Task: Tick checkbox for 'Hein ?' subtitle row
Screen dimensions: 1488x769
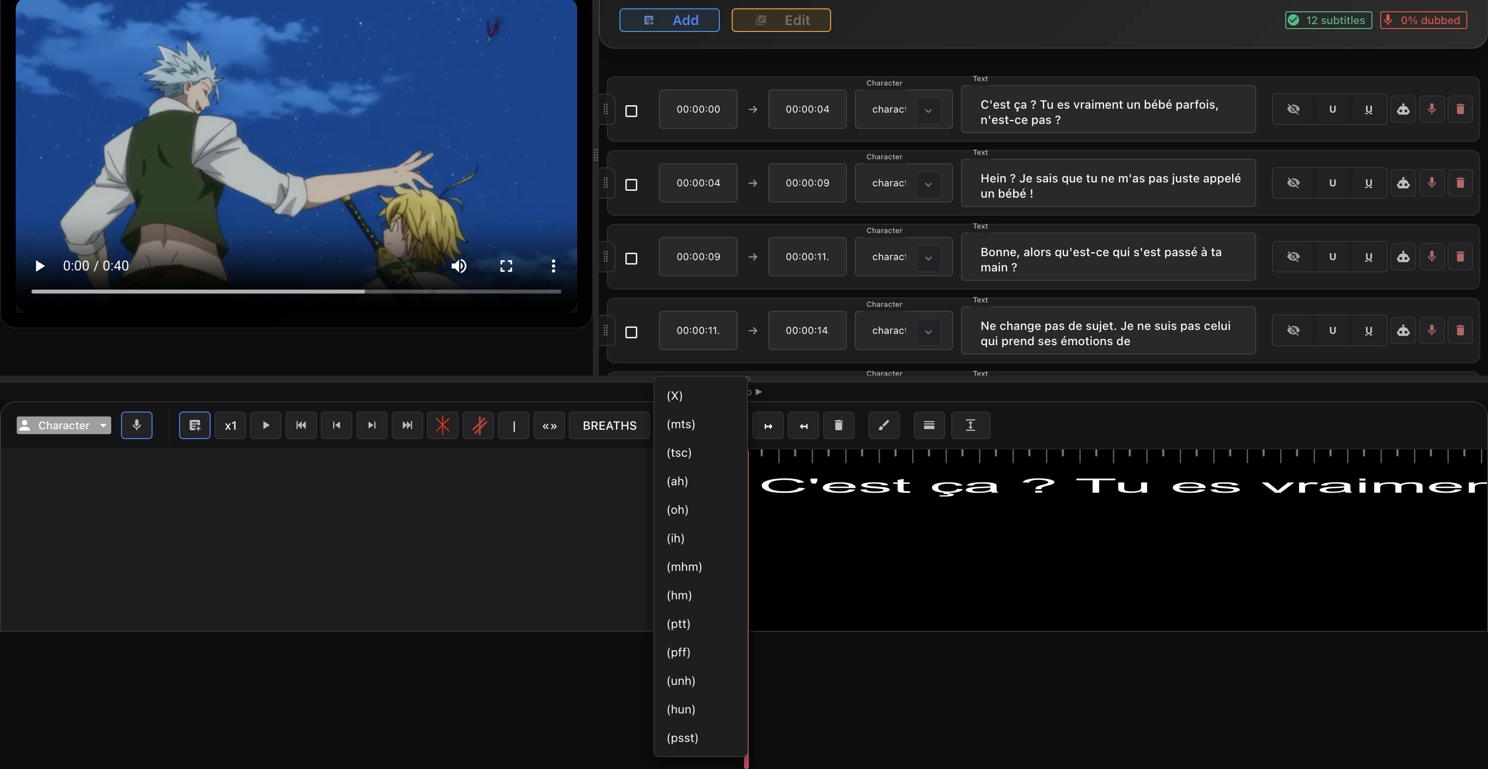Action: pyautogui.click(x=631, y=185)
